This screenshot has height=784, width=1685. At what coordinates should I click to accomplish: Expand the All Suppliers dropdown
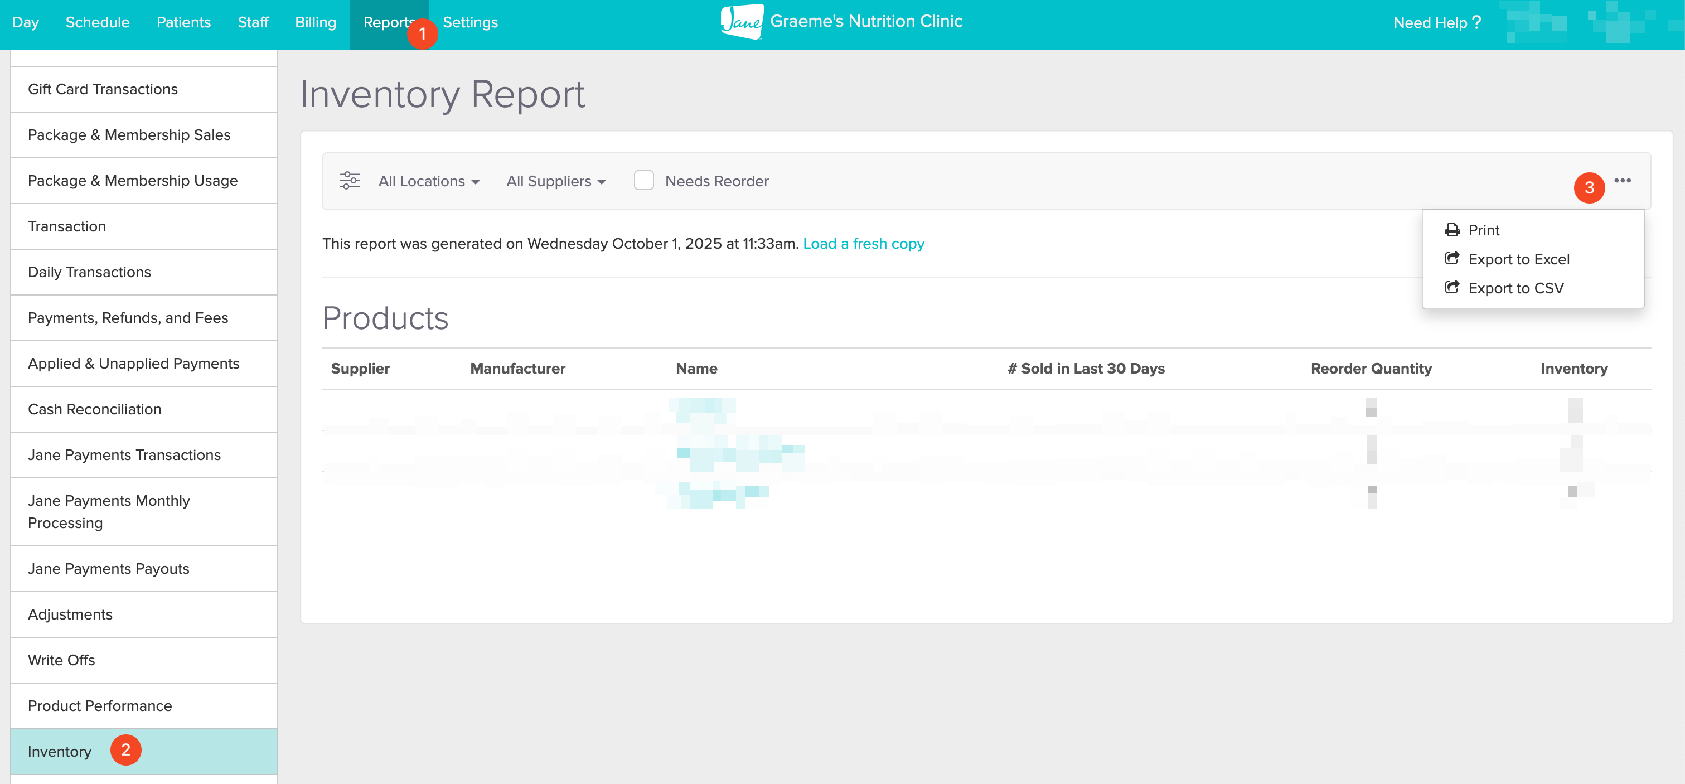coord(555,181)
